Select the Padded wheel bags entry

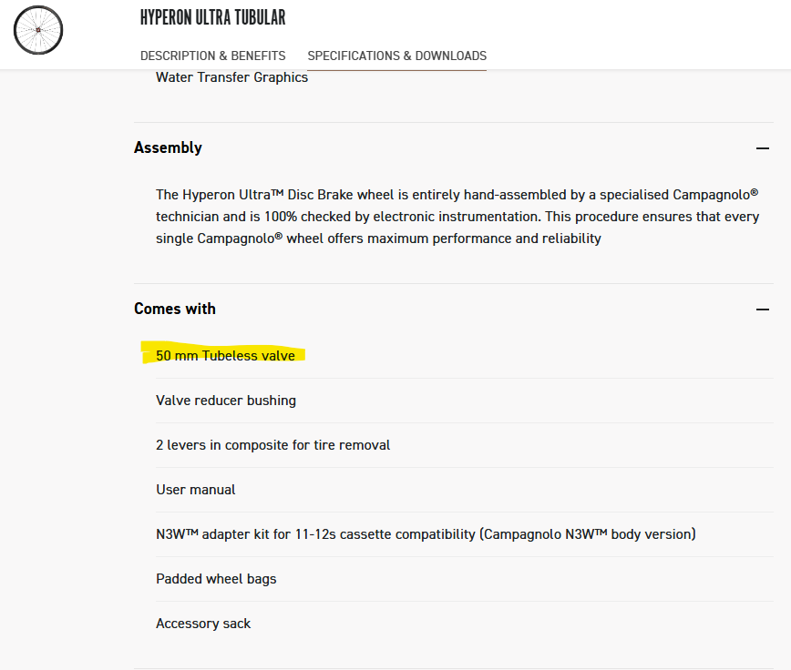point(216,579)
